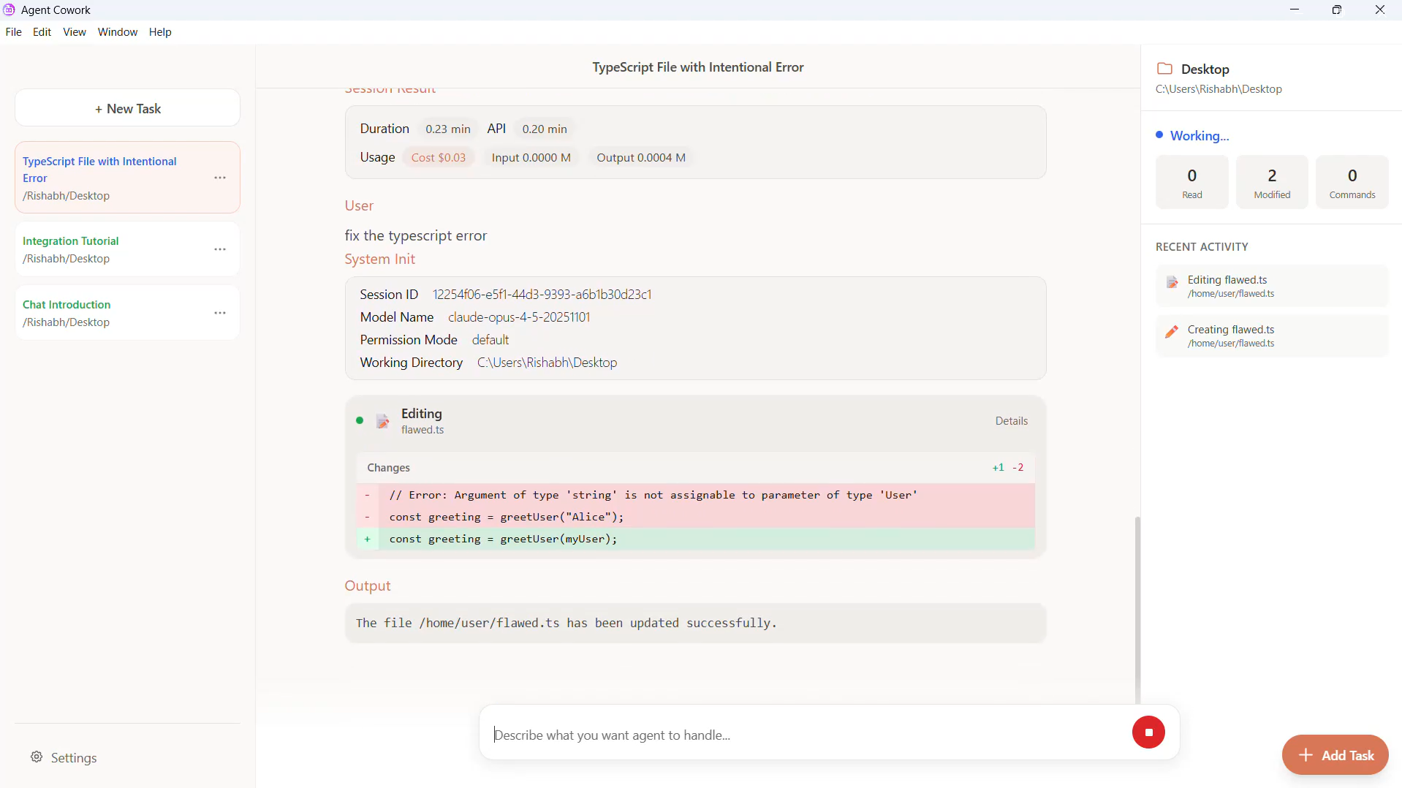Focus the agent prompt input field
Image resolution: width=1402 pixels, height=788 pixels.
[x=804, y=735]
